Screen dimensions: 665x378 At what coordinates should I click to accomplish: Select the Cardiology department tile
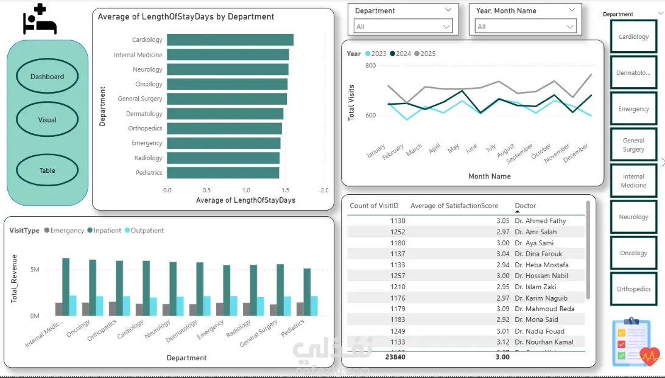coord(633,37)
